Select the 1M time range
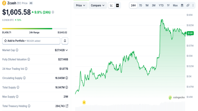The image size is (198, 111). 147,5
